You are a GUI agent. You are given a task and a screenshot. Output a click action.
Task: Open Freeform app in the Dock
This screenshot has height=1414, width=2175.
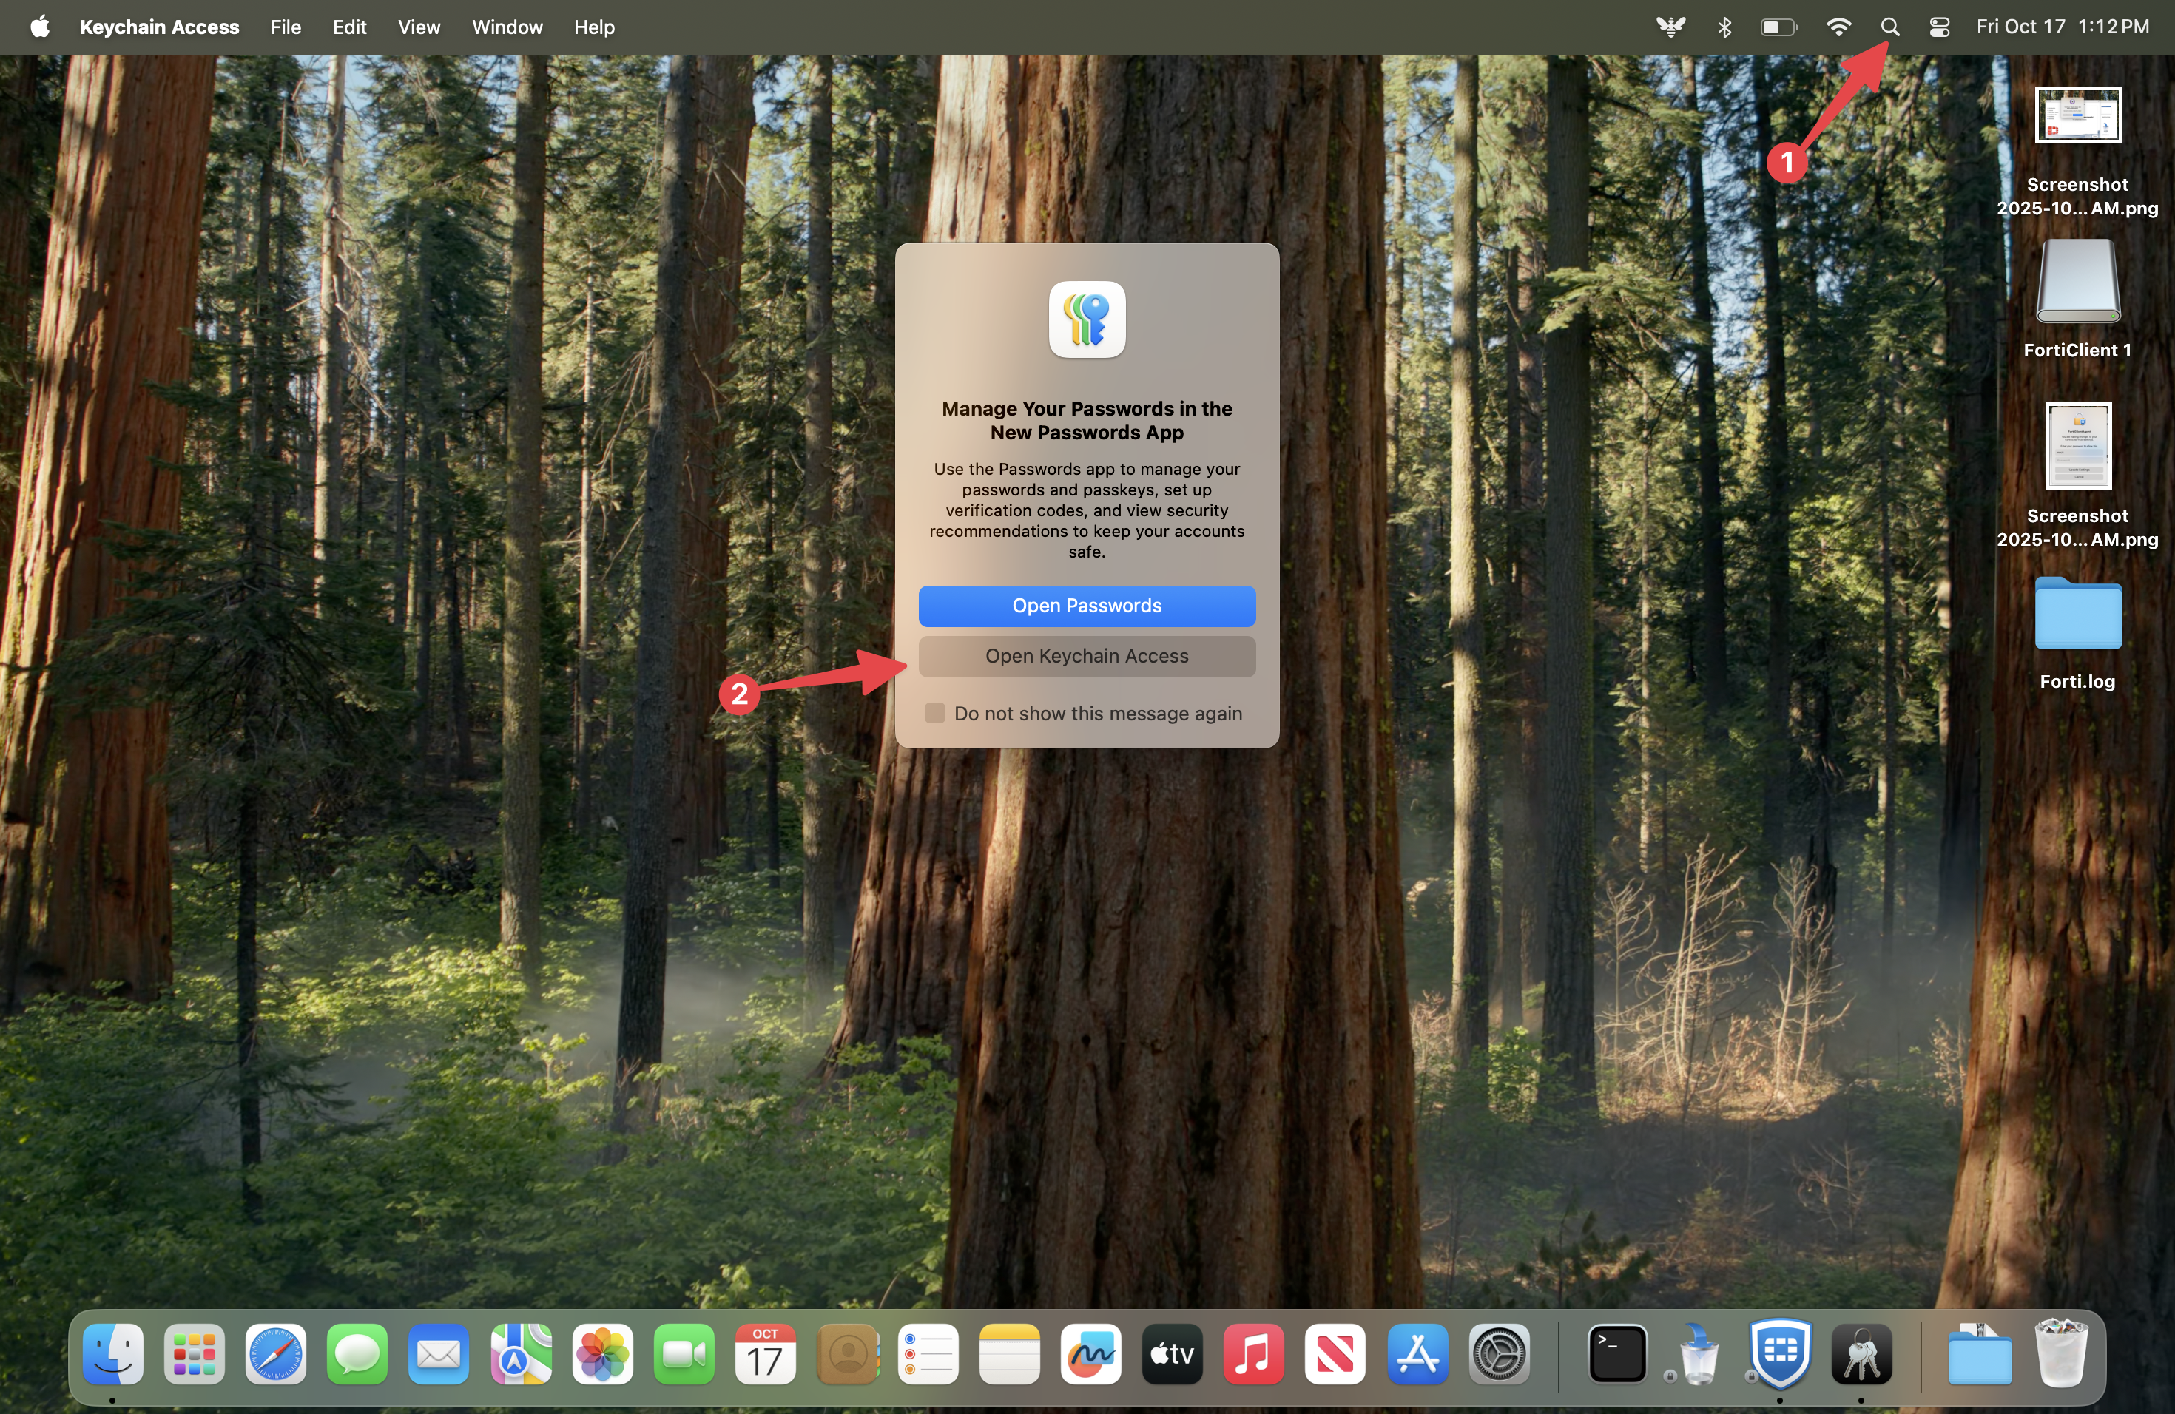pyautogui.click(x=1090, y=1353)
